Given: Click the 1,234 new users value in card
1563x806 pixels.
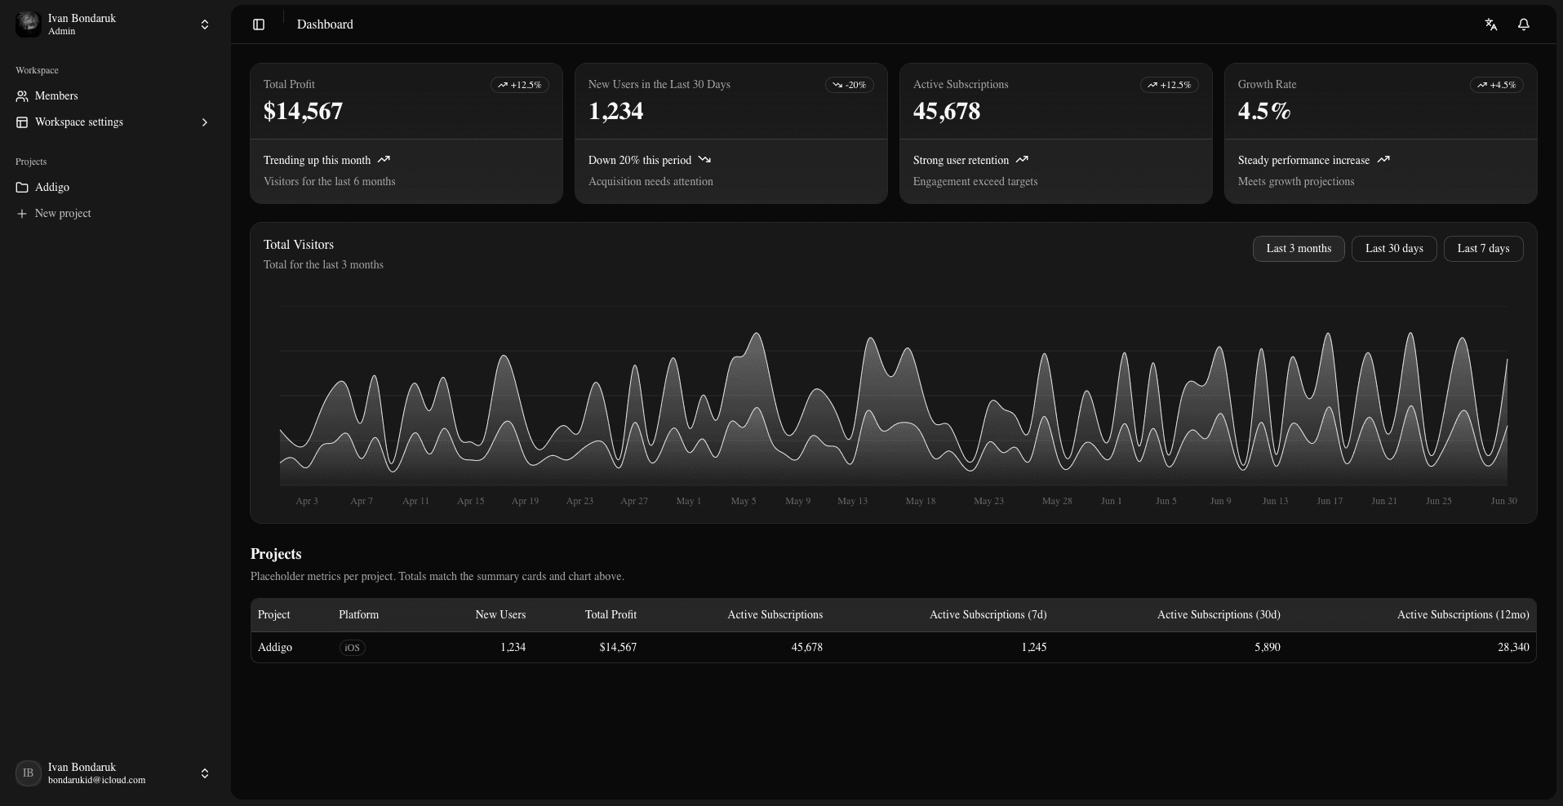Looking at the screenshot, I should pos(615,111).
